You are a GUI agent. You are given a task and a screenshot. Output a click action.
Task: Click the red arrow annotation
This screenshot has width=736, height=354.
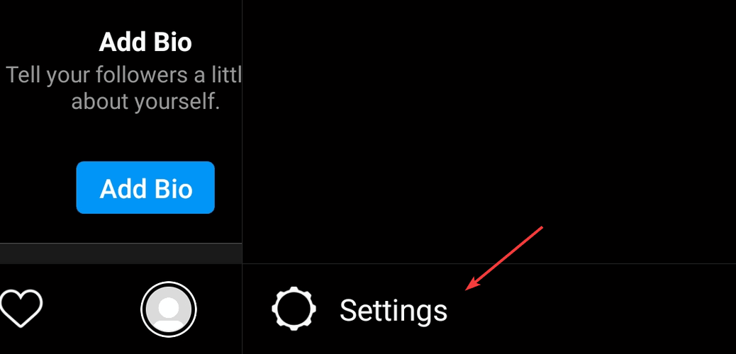pos(504,258)
